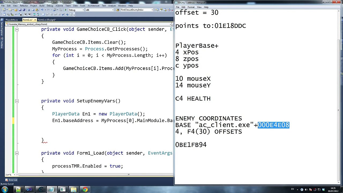343x193 pixels.
Task: Open Notepad Format menu
Action: tap(191, 7)
